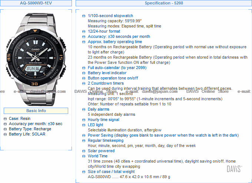Click the Case: Resin text
Screen dimensions: 252x183
click(x=20, y=119)
